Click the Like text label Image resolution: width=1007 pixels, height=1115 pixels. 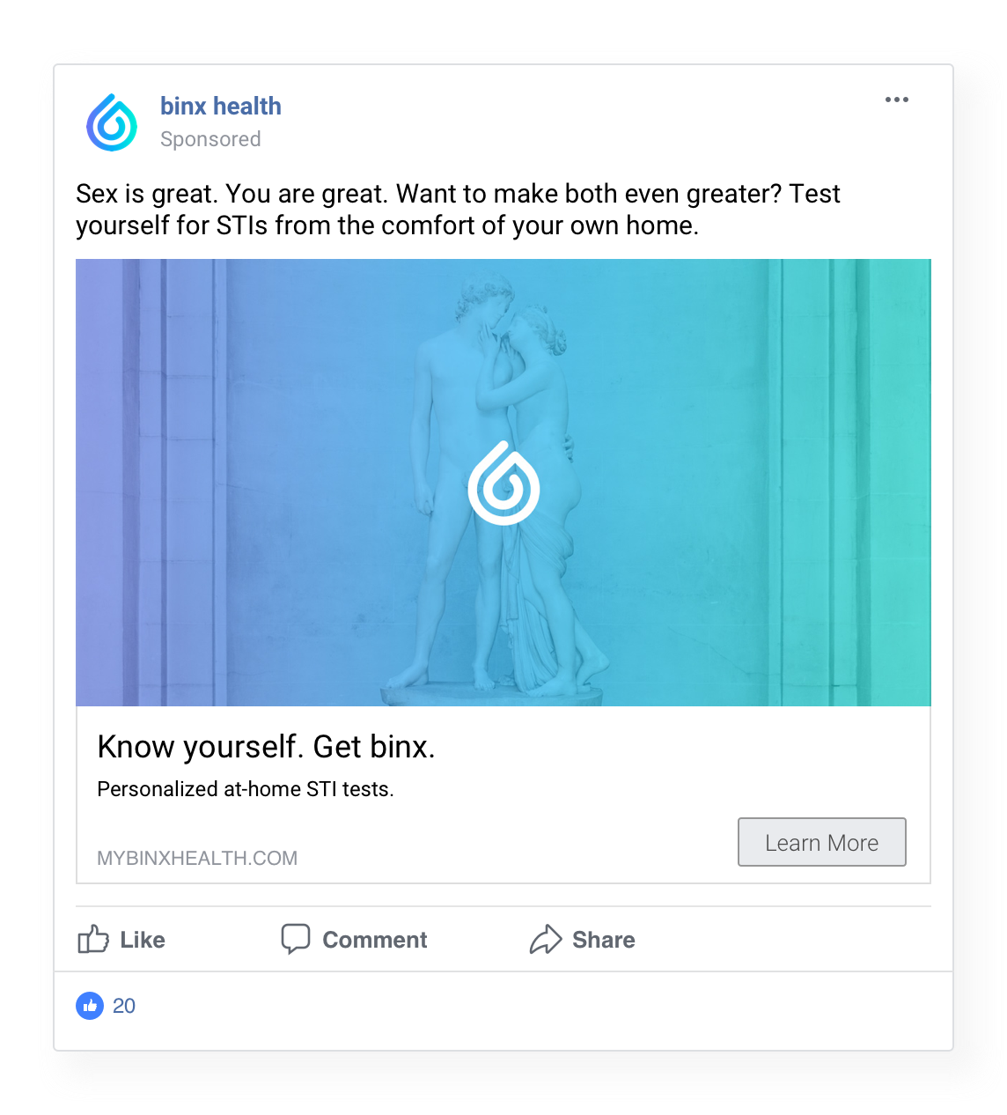tap(143, 940)
